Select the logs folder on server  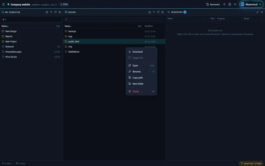pos(114,37)
